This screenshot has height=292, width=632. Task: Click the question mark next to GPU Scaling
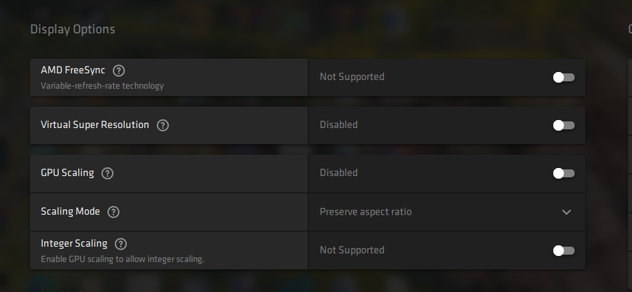click(107, 173)
